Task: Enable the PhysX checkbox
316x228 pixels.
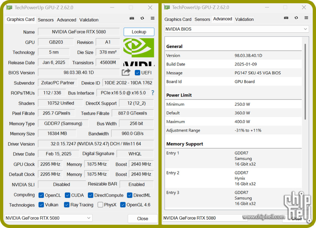Action: [x=100, y=204]
